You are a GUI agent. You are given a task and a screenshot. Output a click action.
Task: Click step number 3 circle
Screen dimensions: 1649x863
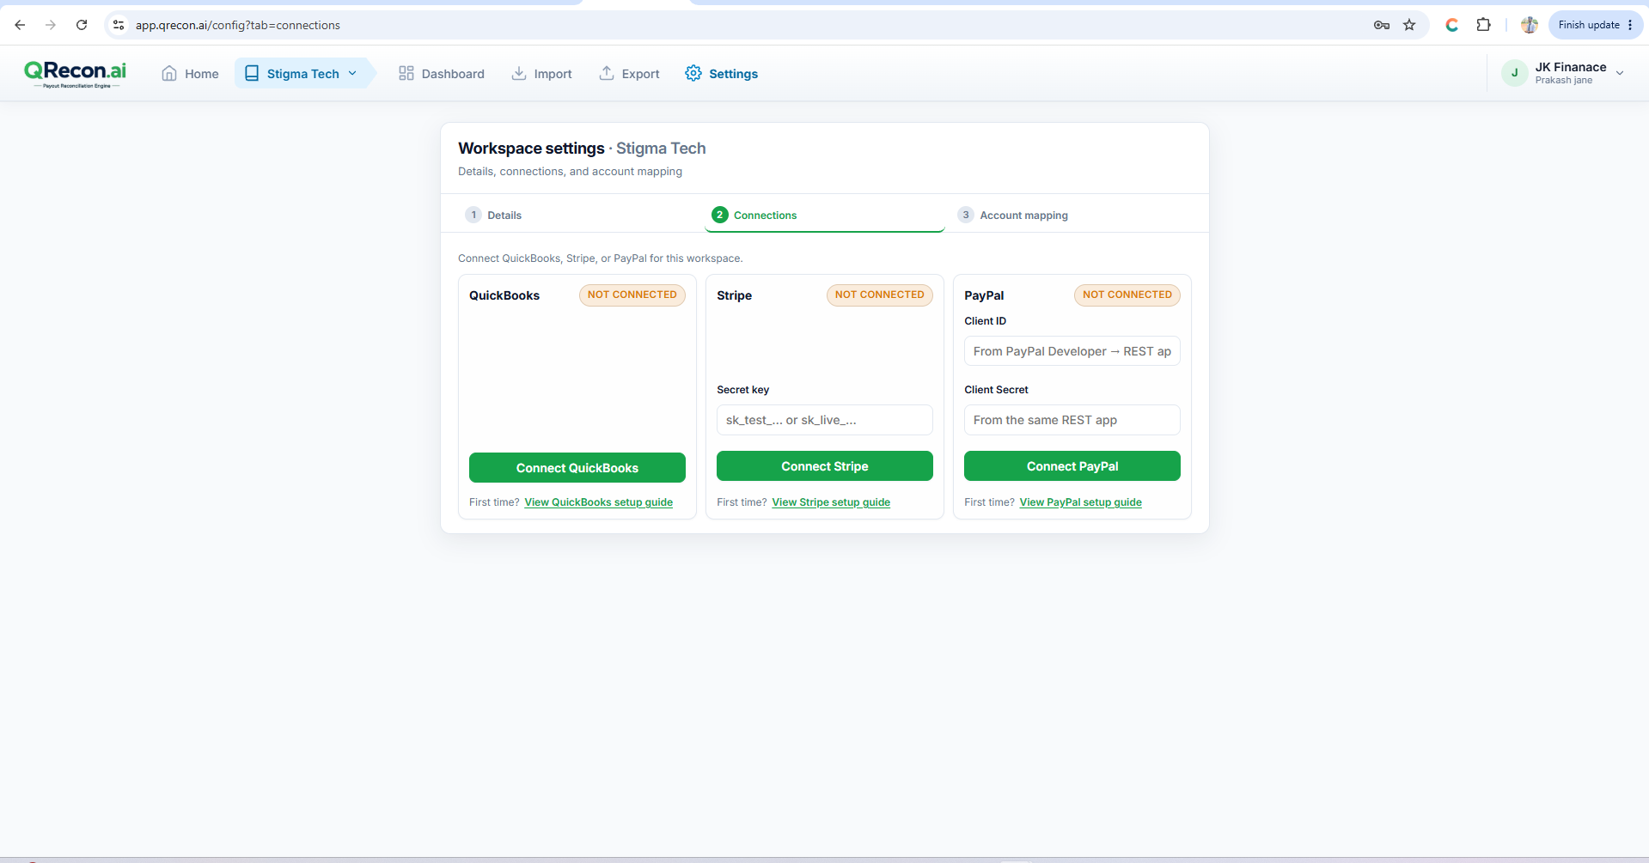966,215
